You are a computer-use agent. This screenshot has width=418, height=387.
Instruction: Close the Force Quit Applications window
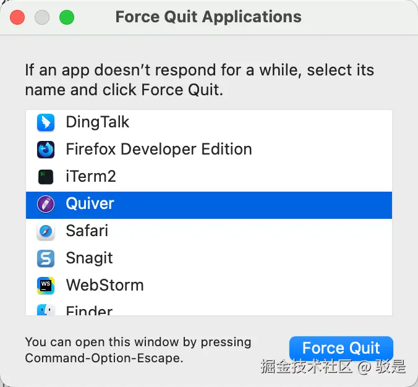(x=17, y=17)
